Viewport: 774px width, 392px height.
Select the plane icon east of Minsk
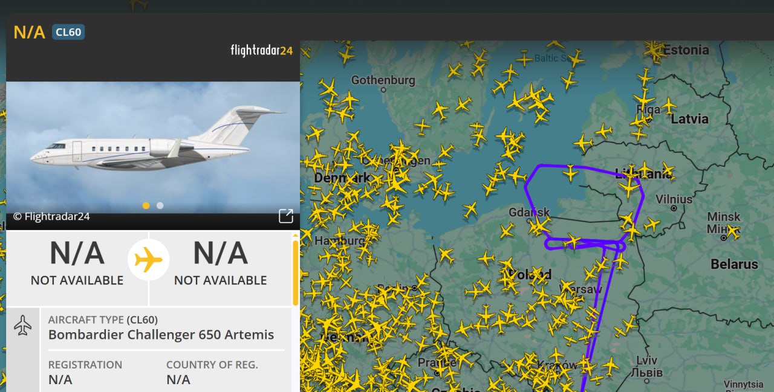tap(733, 230)
